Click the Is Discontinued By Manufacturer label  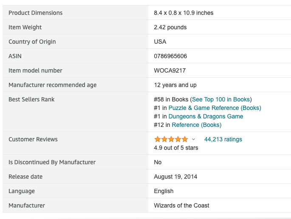point(52,162)
